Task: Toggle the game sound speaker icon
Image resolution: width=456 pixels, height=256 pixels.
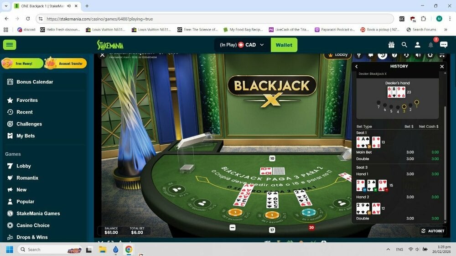Action: click(x=418, y=55)
